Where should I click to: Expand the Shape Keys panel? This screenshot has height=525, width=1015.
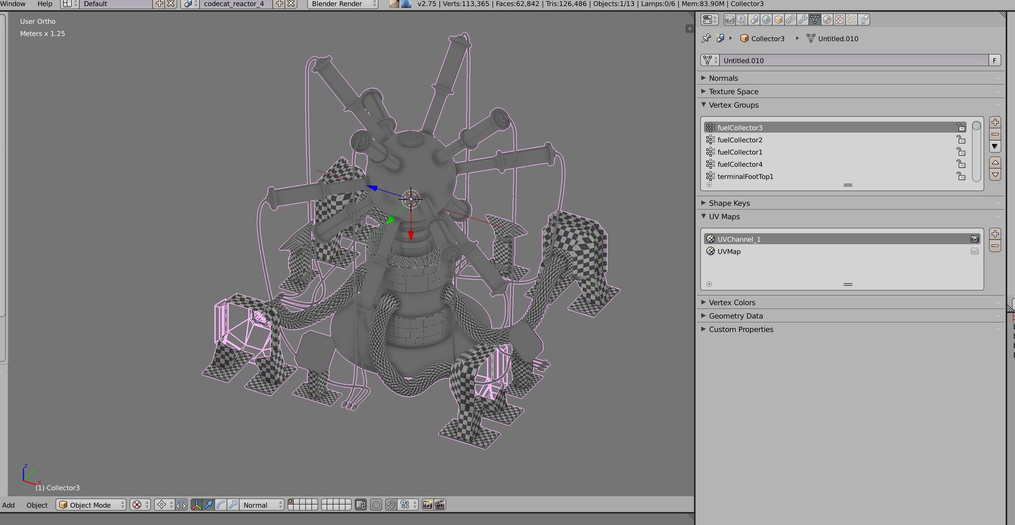tap(703, 203)
